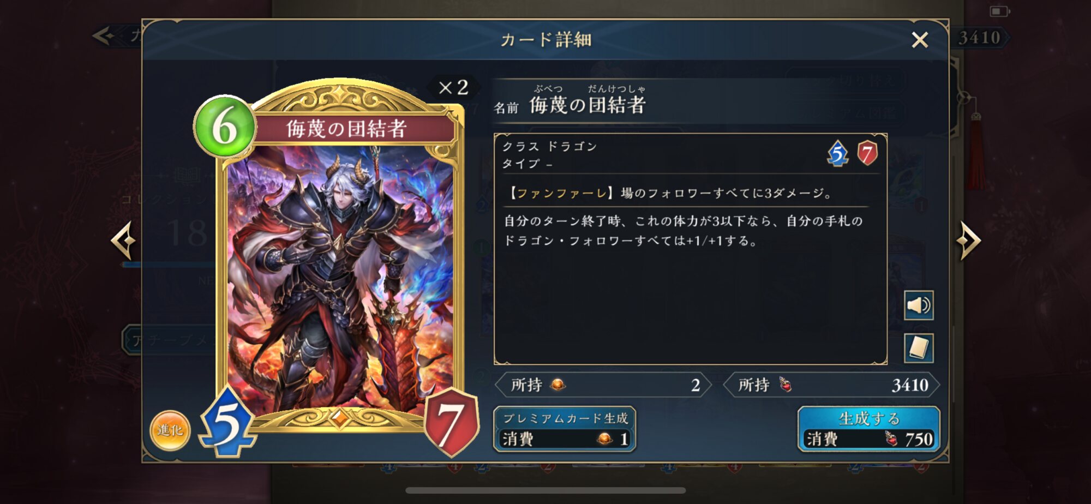The image size is (1091, 504).
Task: Go to the next card arrow
Action: (968, 241)
